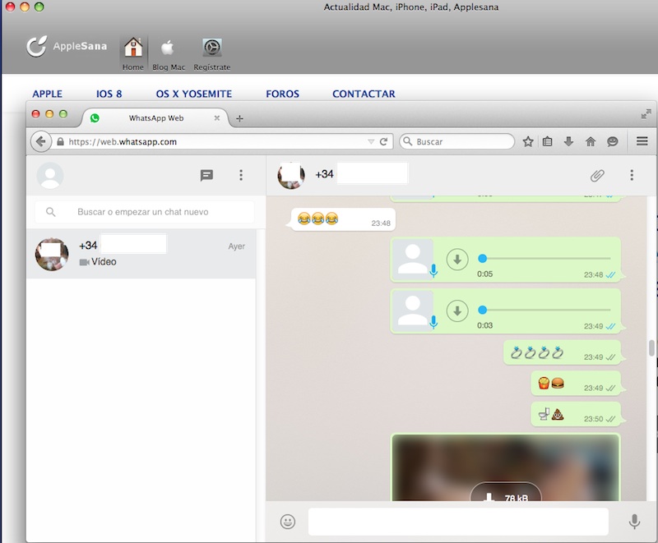Click the 0:05 audio progress slider
Image resolution: width=658 pixels, height=543 pixels.
pos(544,259)
